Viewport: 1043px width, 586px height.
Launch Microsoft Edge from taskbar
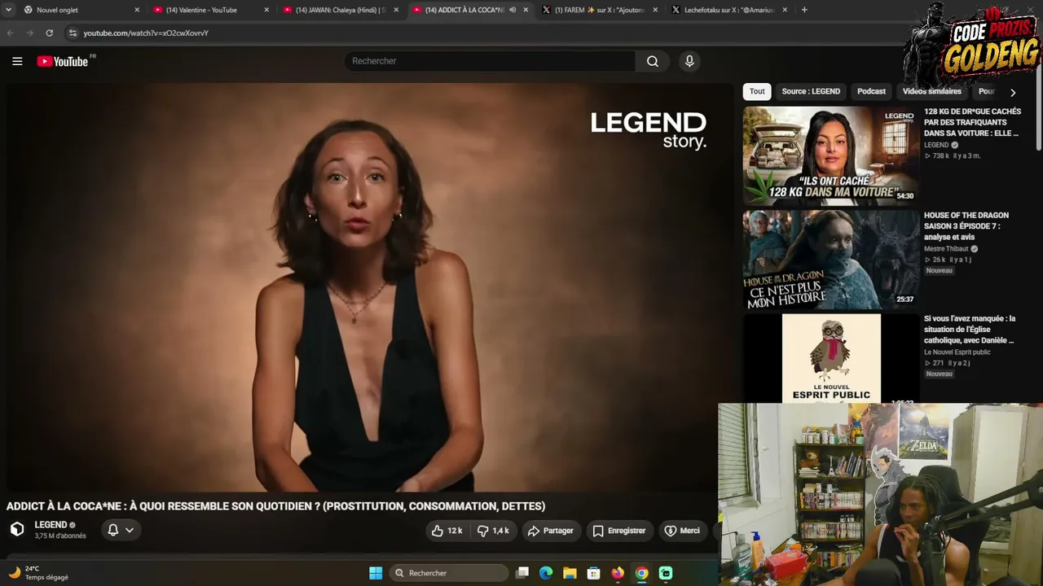click(x=546, y=573)
